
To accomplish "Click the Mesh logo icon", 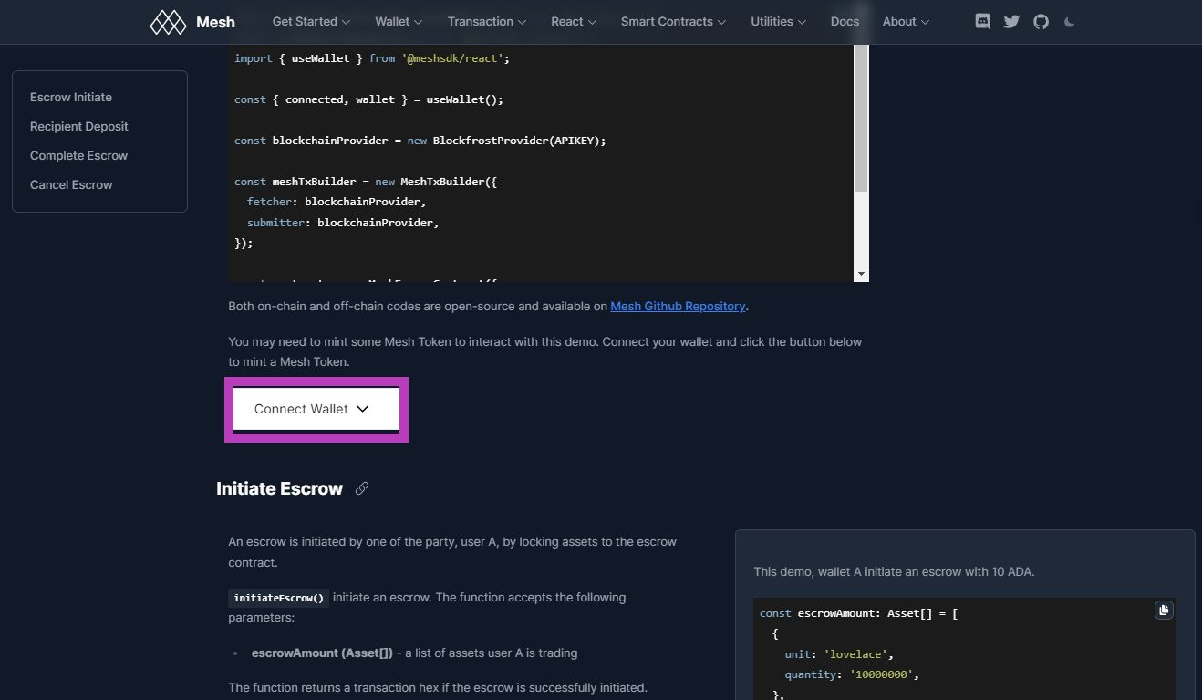I will [x=168, y=22].
